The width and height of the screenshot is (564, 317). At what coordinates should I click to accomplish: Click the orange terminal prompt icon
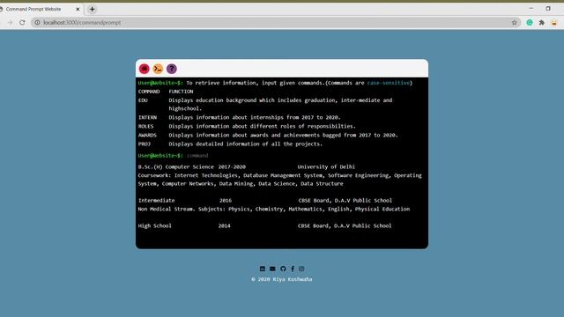158,69
